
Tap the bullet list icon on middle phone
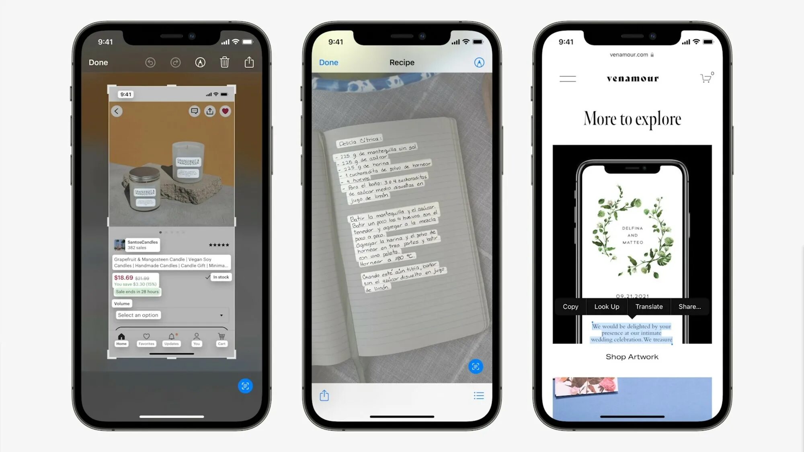tap(478, 396)
